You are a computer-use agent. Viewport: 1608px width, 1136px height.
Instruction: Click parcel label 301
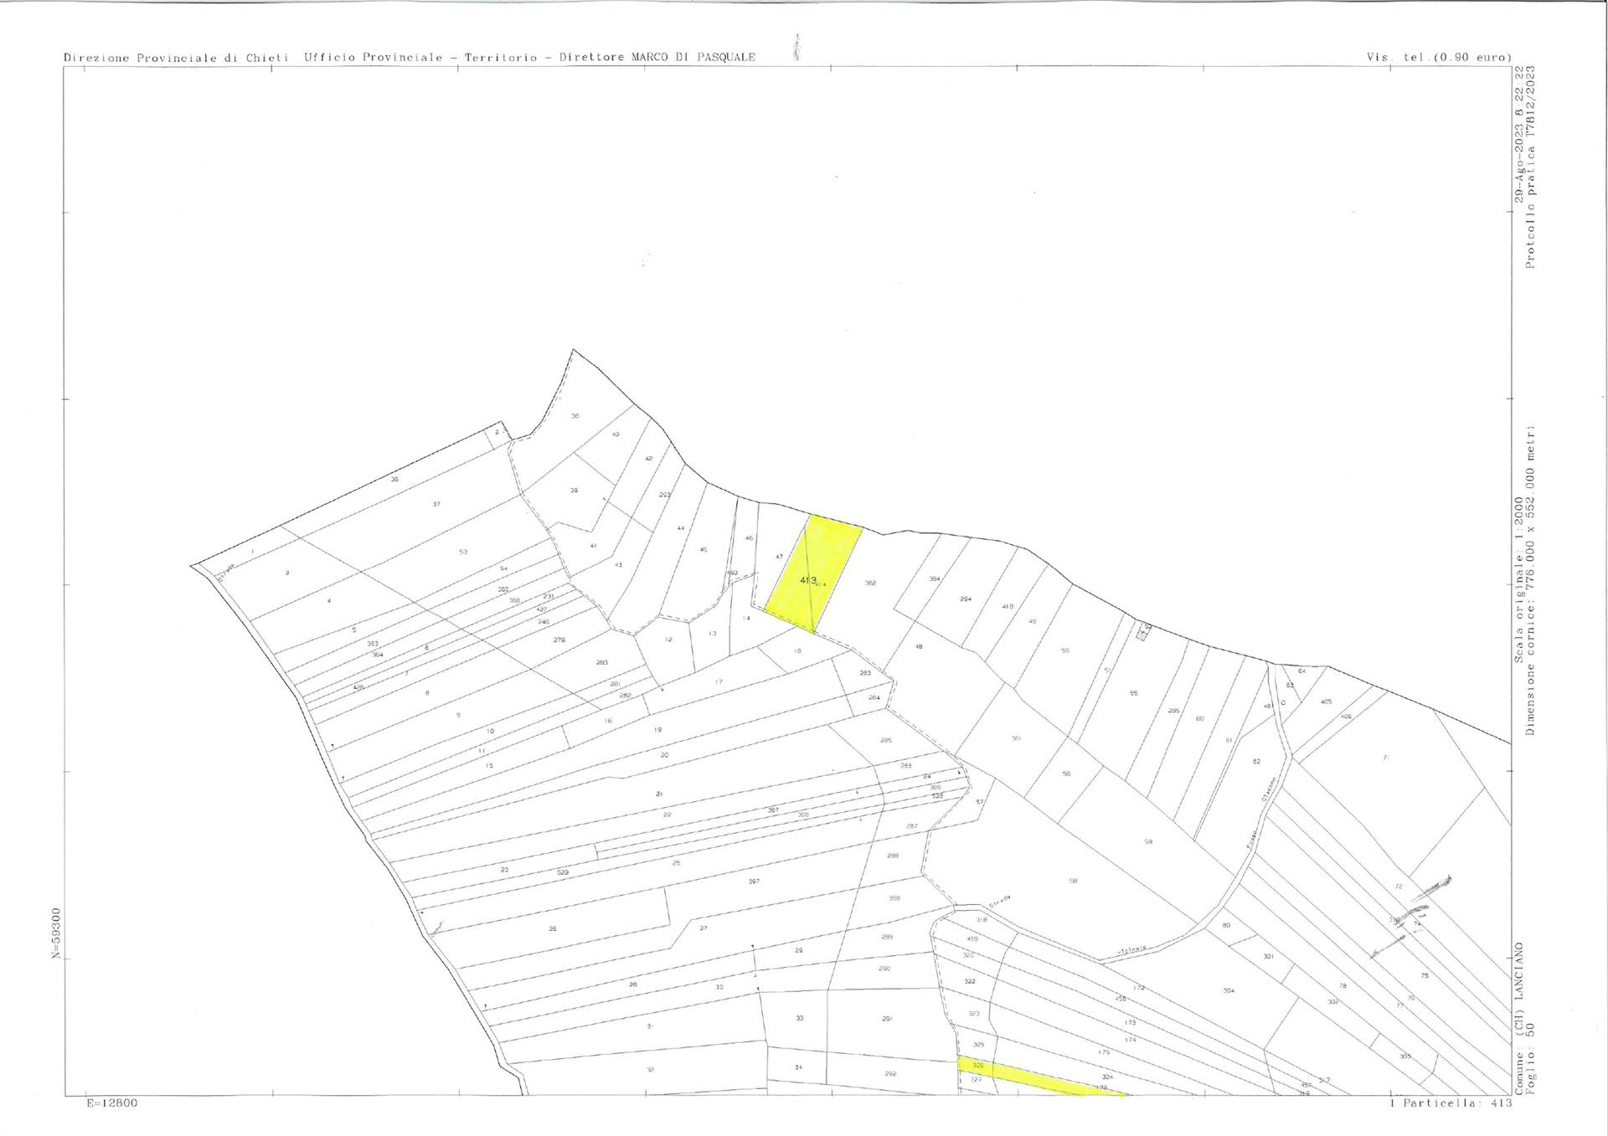click(1268, 956)
